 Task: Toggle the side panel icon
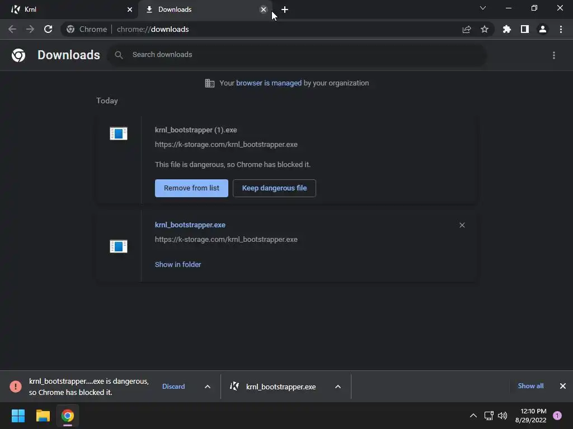pos(525,29)
